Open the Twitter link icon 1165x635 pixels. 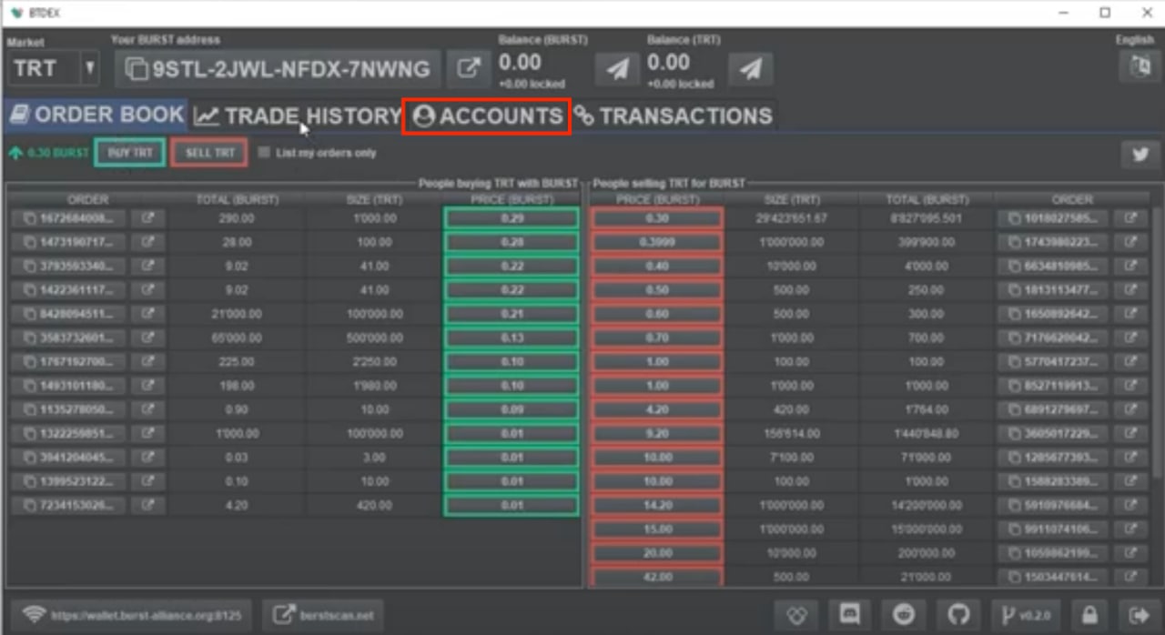[1140, 155]
